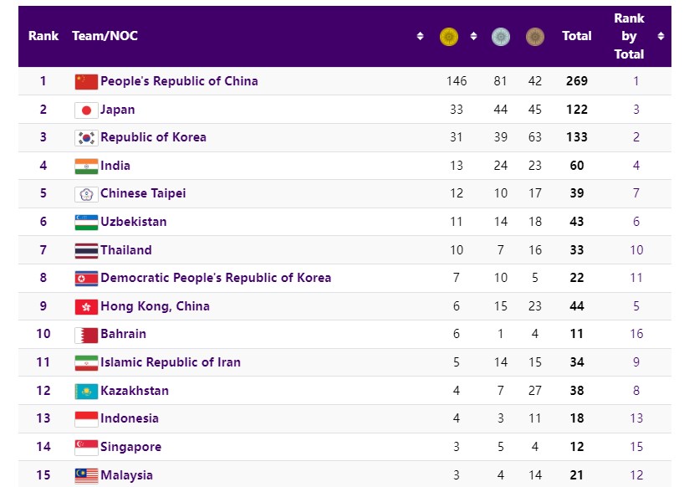Click the Republic of Korea flag icon
Screen dimensions: 684x487
[x=86, y=138]
